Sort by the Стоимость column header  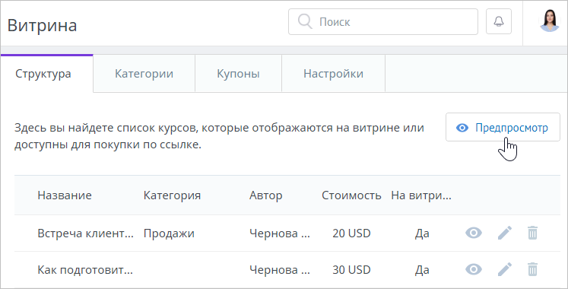coord(351,195)
